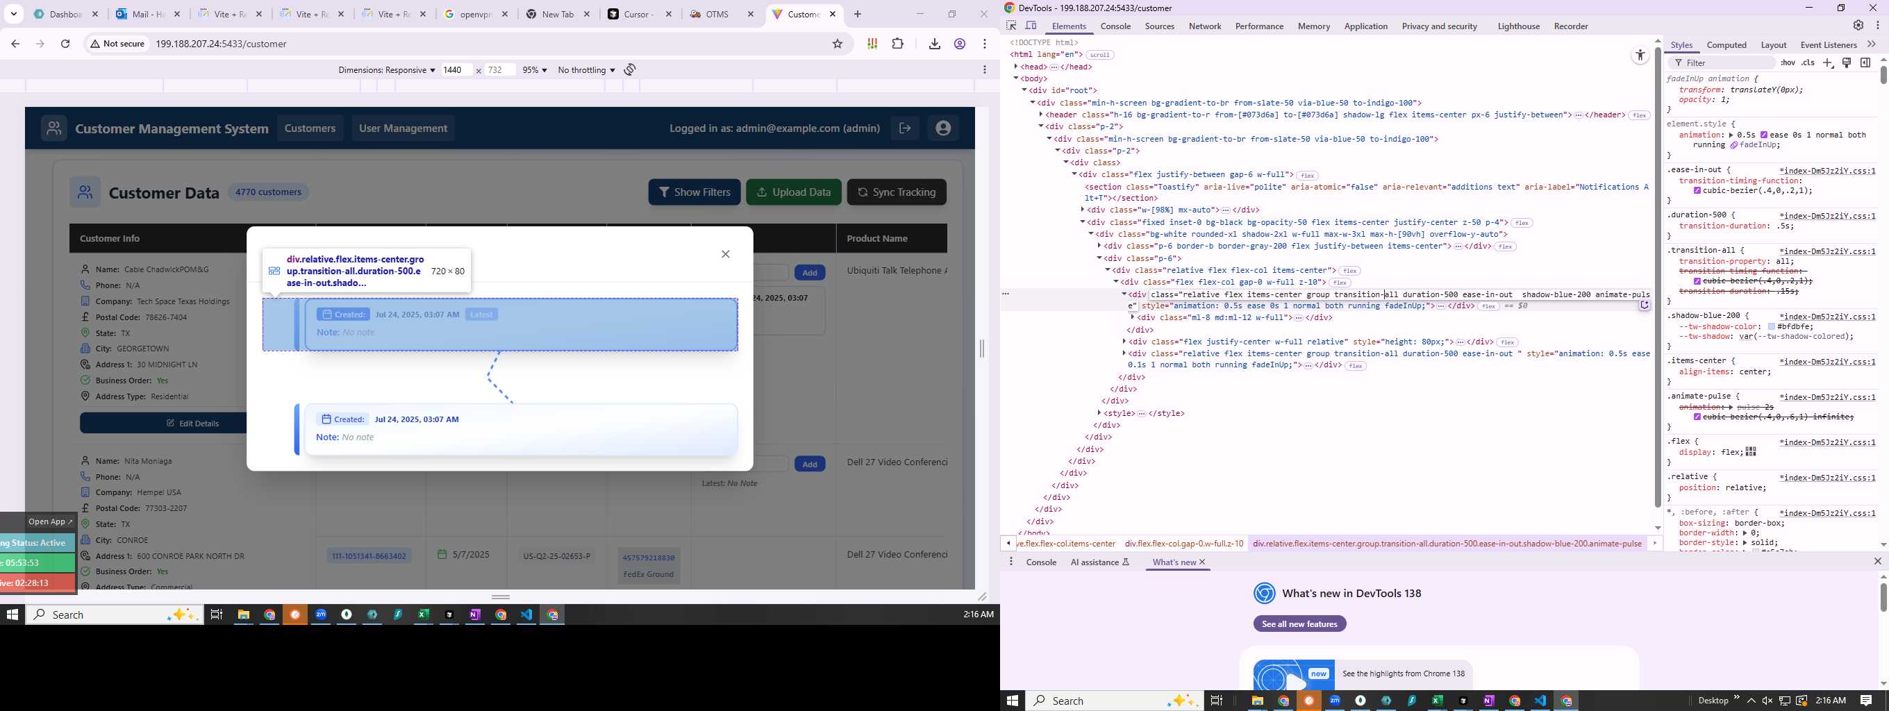Open the 95% zoom dropdown

coord(535,70)
